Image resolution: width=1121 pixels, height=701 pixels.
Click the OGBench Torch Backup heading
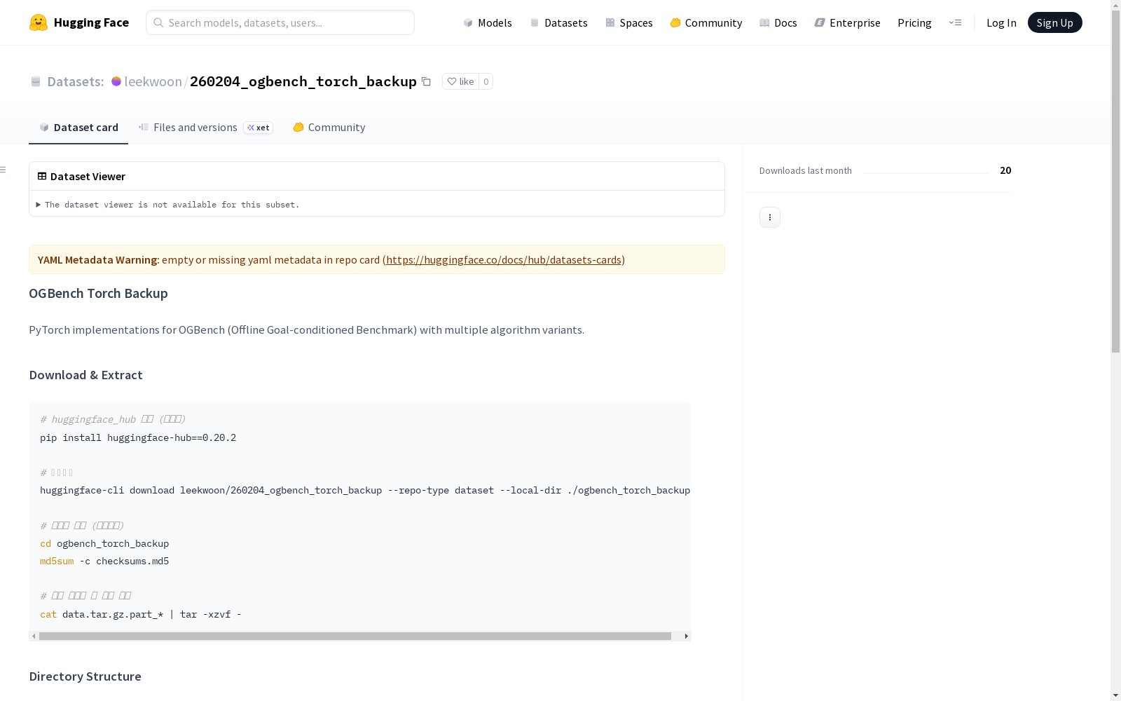point(98,293)
